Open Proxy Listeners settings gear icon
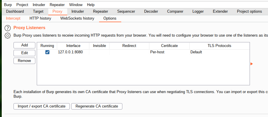This screenshot has width=268, height=117. [7, 36]
